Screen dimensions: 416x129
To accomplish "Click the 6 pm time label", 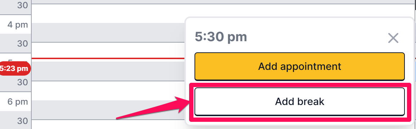I will coord(18,101).
